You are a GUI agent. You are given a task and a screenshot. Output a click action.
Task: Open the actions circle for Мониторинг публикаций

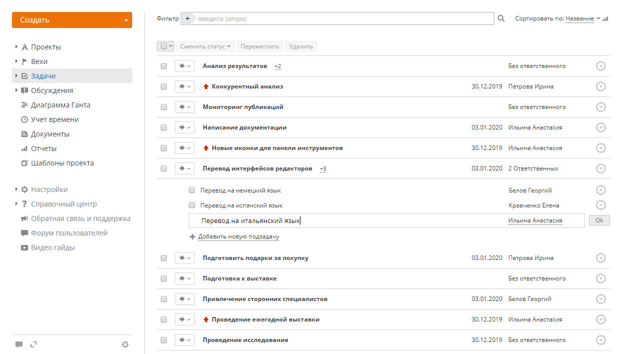coord(601,107)
